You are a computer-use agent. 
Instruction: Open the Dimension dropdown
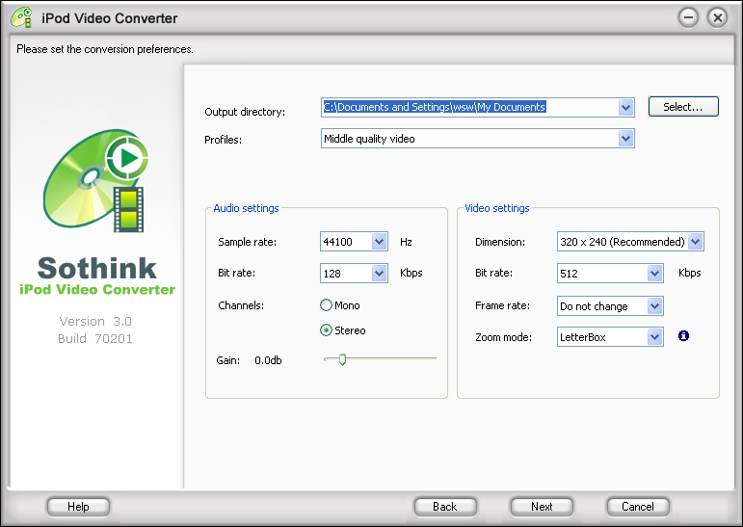630,242
